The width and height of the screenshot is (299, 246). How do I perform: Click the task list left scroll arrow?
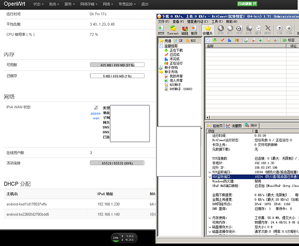click(x=208, y=118)
